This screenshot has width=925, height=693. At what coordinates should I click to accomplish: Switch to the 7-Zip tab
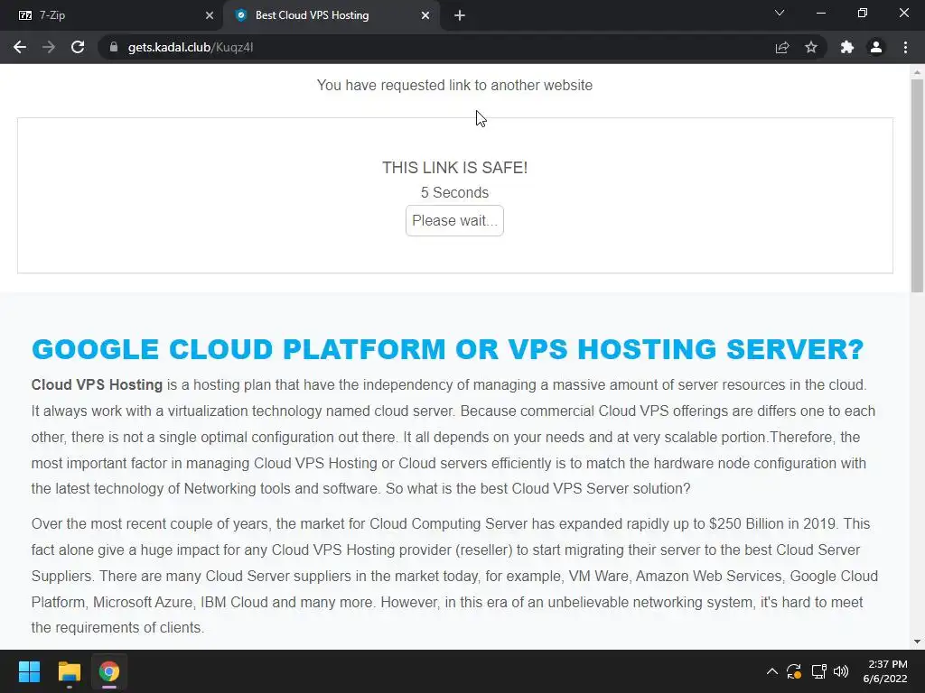coord(112,15)
